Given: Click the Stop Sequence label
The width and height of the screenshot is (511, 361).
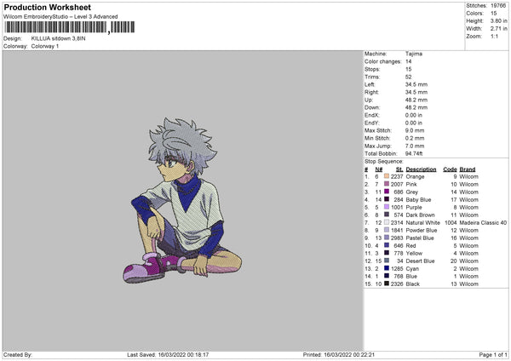Looking at the screenshot, I should [383, 162].
